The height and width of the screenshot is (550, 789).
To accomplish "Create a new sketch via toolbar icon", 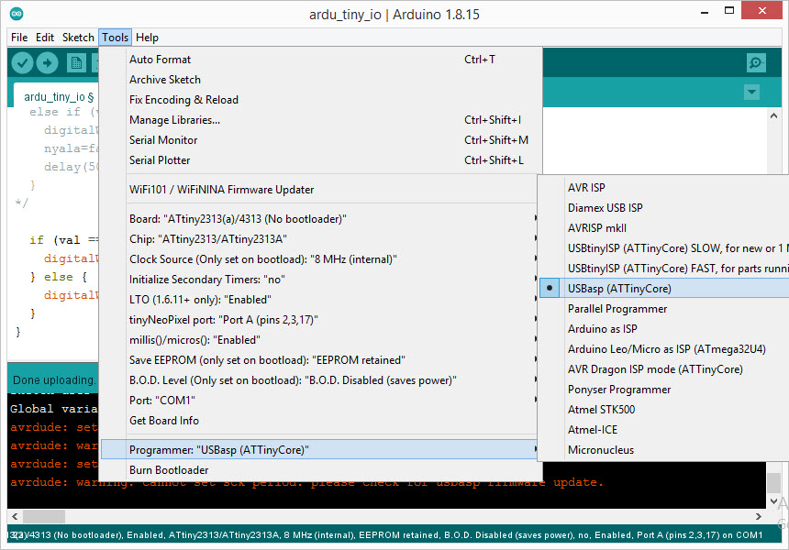I will point(74,62).
